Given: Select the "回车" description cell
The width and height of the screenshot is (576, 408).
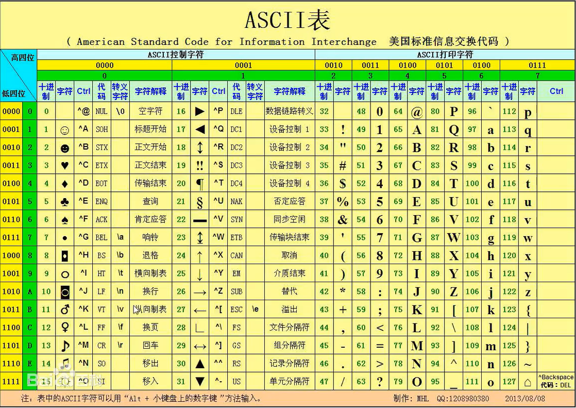Looking at the screenshot, I should 150,345.
